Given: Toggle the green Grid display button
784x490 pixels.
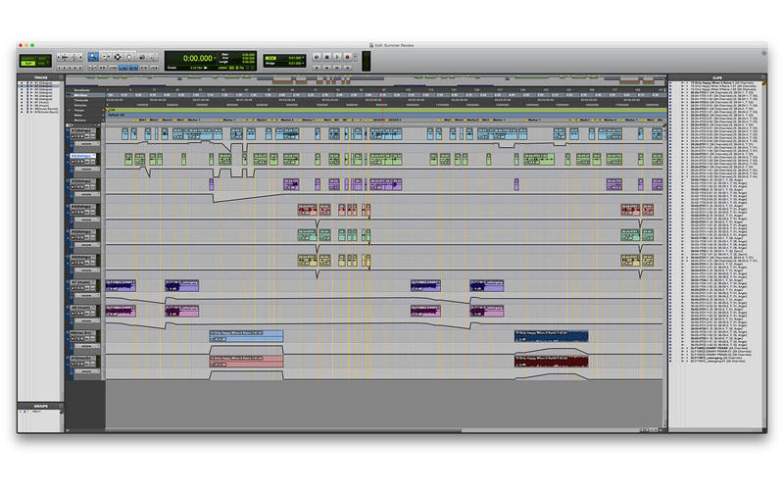Looking at the screenshot, I should pos(270,58).
